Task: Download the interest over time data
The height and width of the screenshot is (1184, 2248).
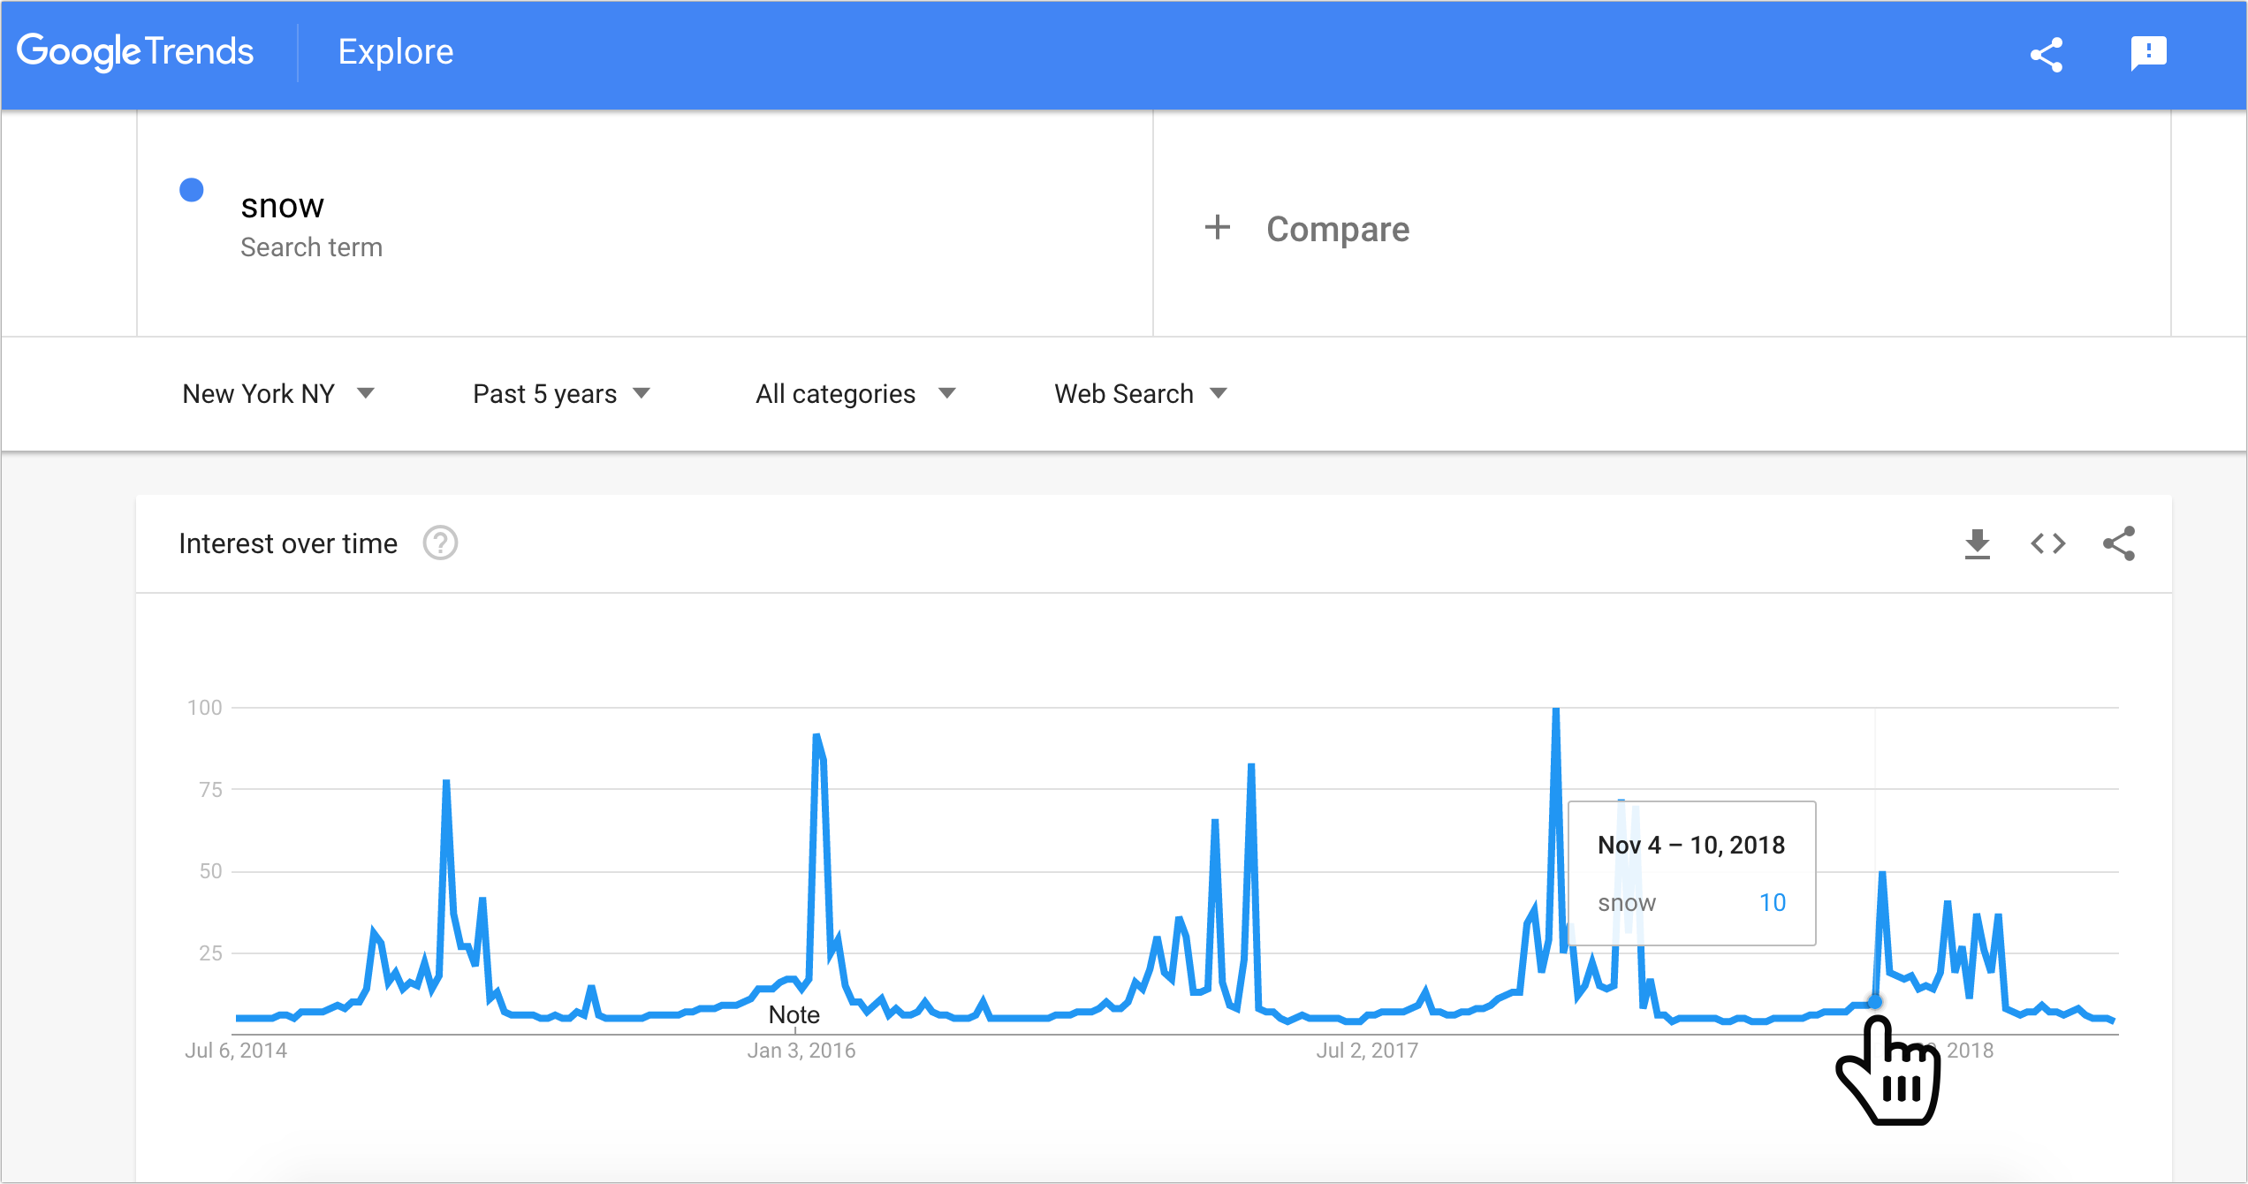Action: point(1977,543)
